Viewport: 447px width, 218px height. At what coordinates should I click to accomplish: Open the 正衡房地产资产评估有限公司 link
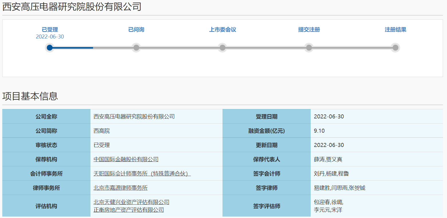click(x=129, y=210)
